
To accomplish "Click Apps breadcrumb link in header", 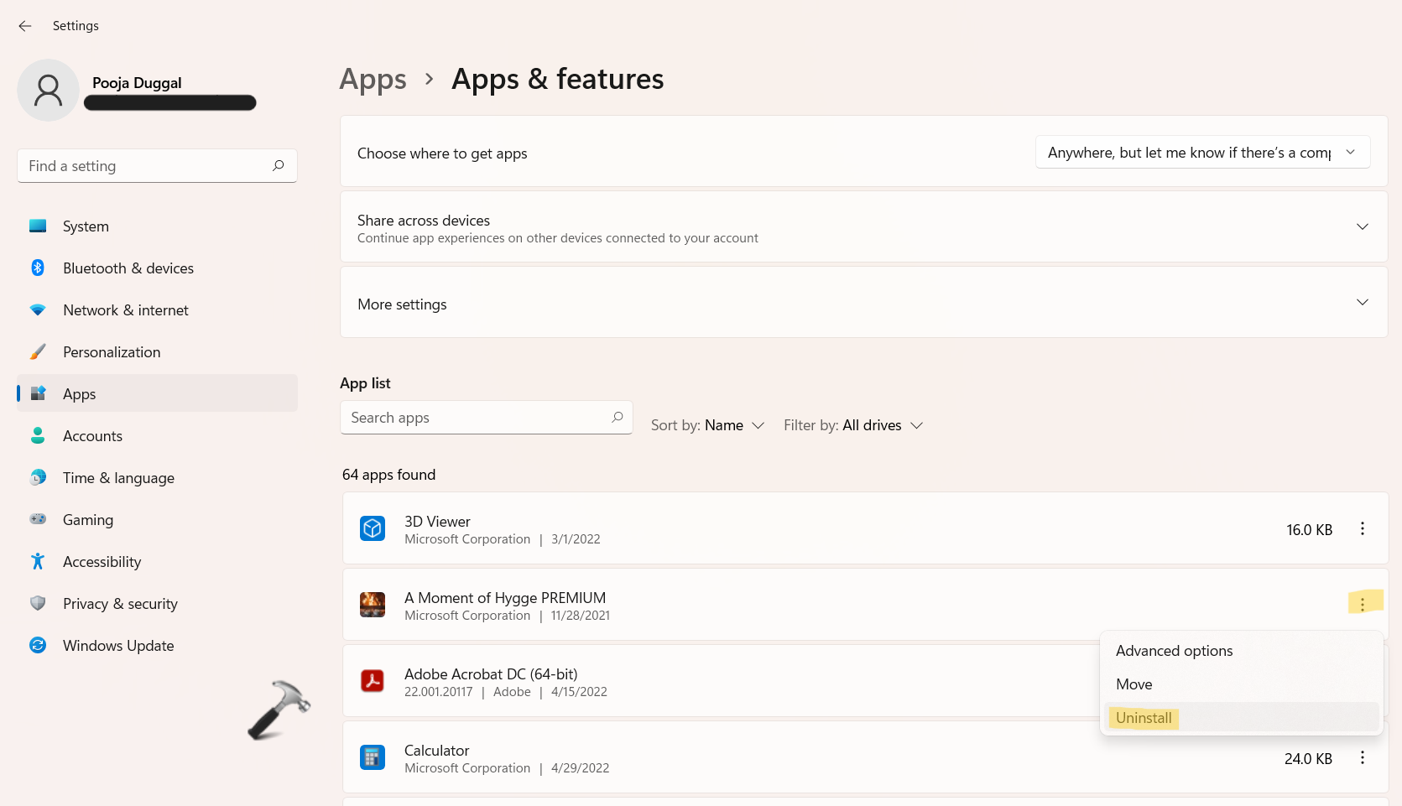I will click(x=373, y=80).
